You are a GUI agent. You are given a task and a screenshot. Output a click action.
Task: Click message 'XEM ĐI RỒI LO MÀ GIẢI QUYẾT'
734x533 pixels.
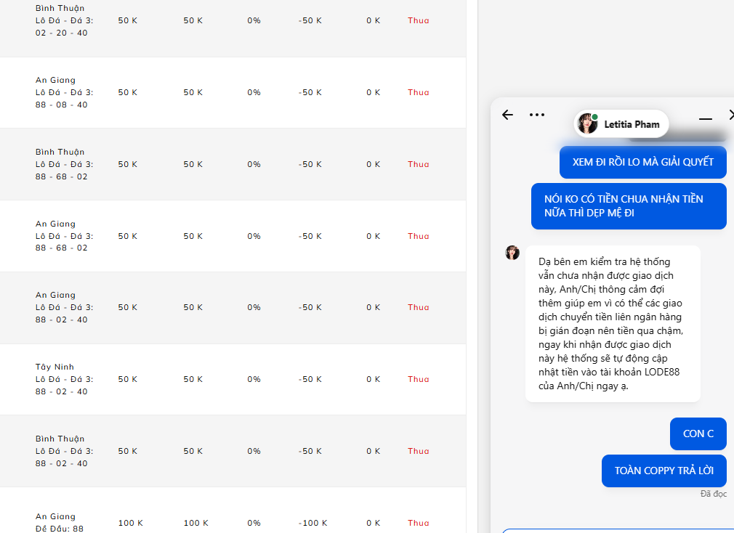[x=642, y=162]
